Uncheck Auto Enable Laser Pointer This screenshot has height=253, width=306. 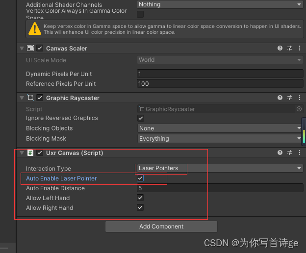(x=140, y=178)
